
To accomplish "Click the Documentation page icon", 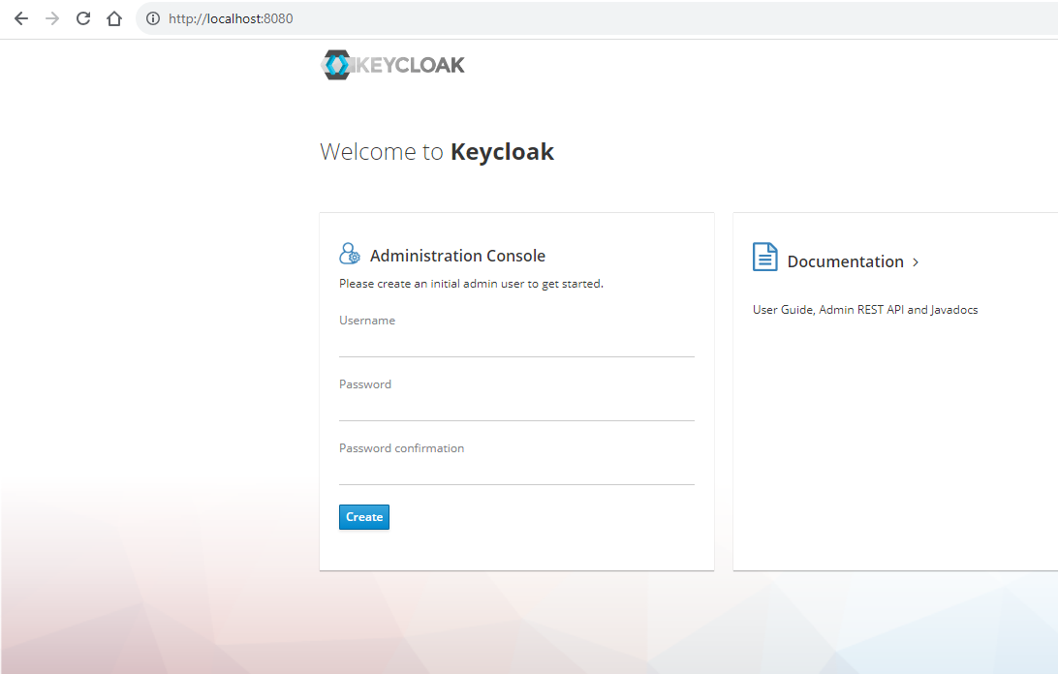I will point(765,257).
